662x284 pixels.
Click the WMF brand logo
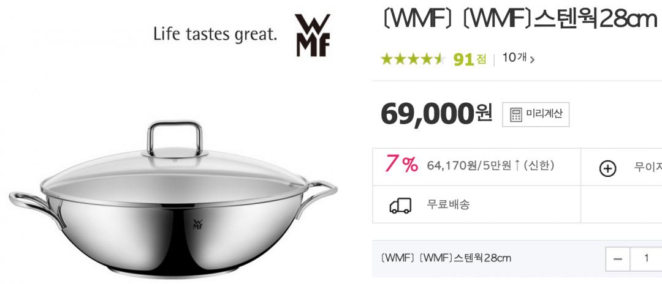(313, 35)
